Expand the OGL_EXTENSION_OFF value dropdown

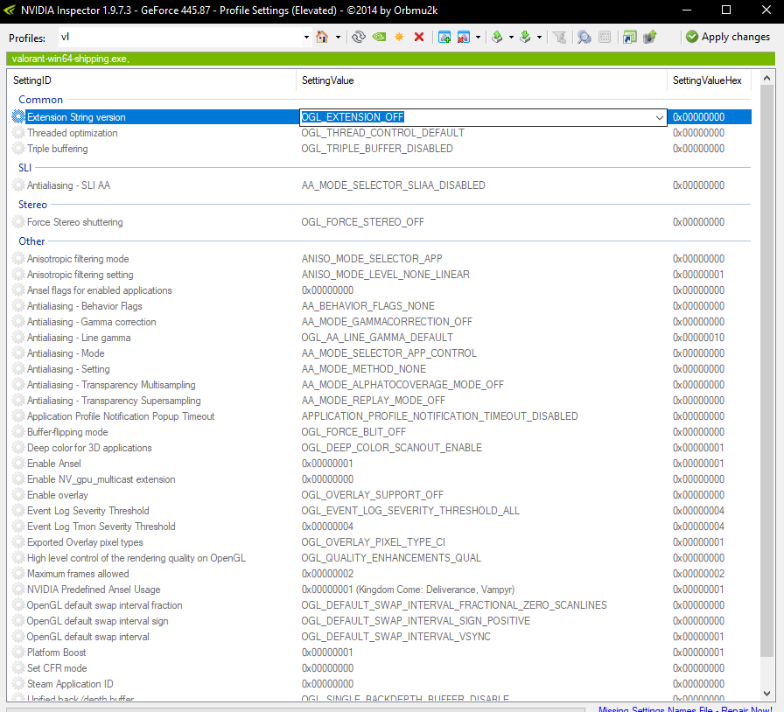click(x=660, y=117)
